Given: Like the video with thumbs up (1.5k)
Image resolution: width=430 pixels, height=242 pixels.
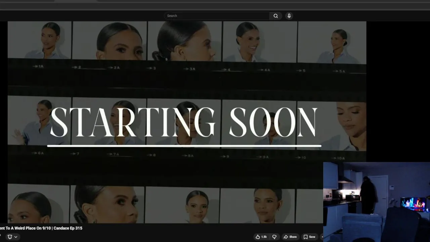Looking at the screenshot, I should (261, 237).
